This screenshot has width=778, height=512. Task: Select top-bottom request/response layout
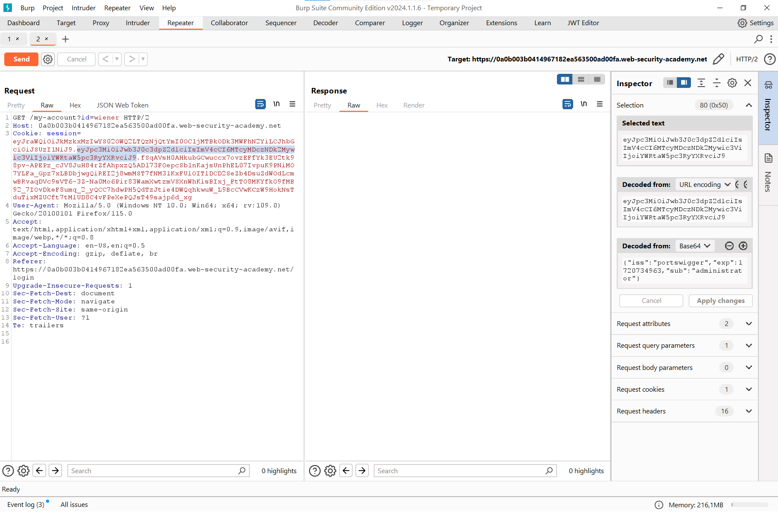point(581,79)
